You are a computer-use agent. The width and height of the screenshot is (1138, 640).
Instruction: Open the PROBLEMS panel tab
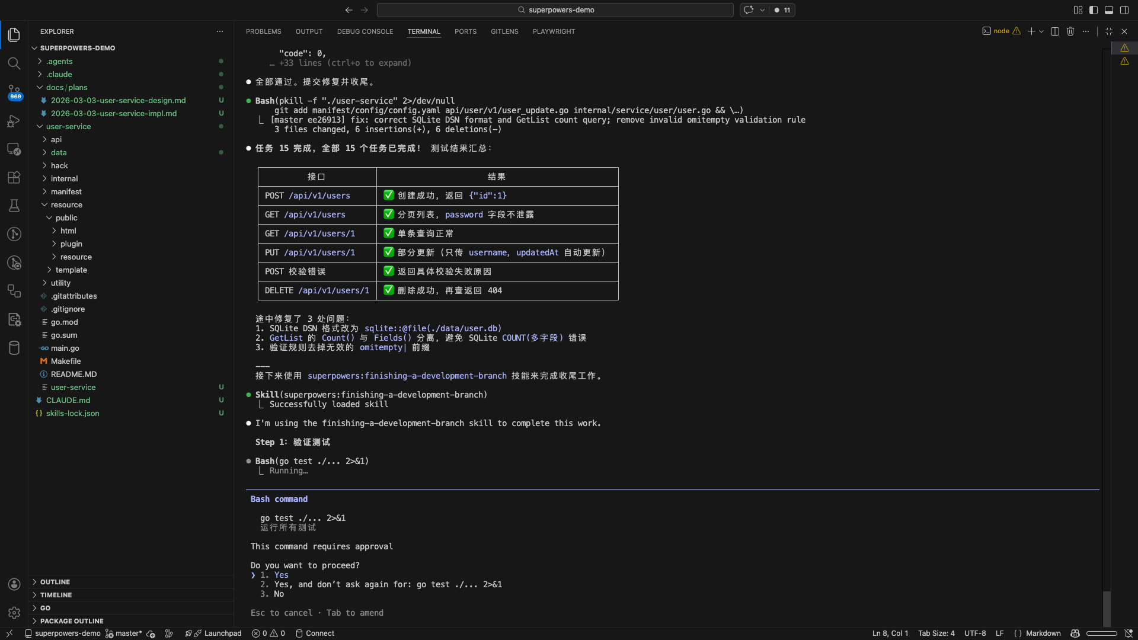pos(263,31)
